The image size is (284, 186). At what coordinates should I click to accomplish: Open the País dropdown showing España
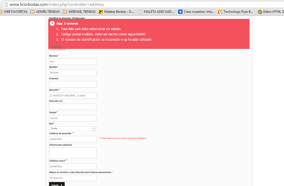tap(72, 129)
